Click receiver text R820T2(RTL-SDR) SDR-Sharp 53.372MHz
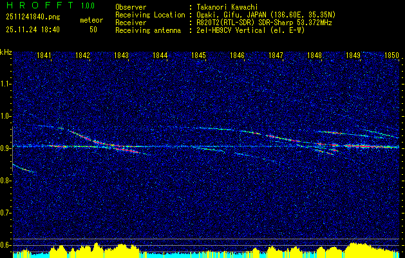 tap(264, 23)
